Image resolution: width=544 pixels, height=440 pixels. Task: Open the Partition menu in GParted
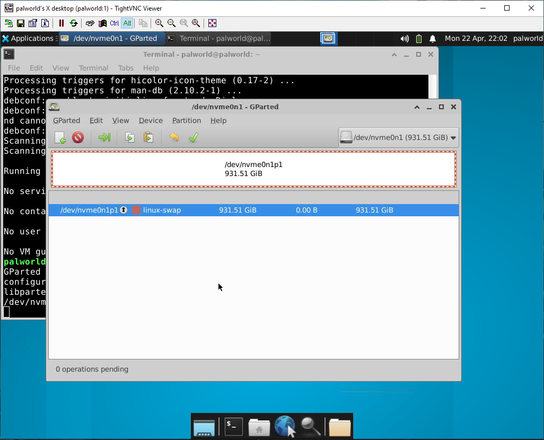(x=187, y=120)
